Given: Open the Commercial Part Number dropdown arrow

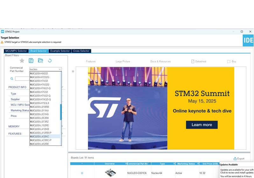Looking at the screenshot, I should pyautogui.click(x=60, y=69).
